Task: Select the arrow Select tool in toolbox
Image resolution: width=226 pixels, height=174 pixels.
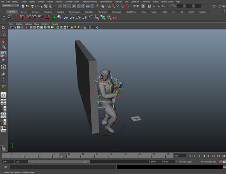Action: (x=4, y=28)
